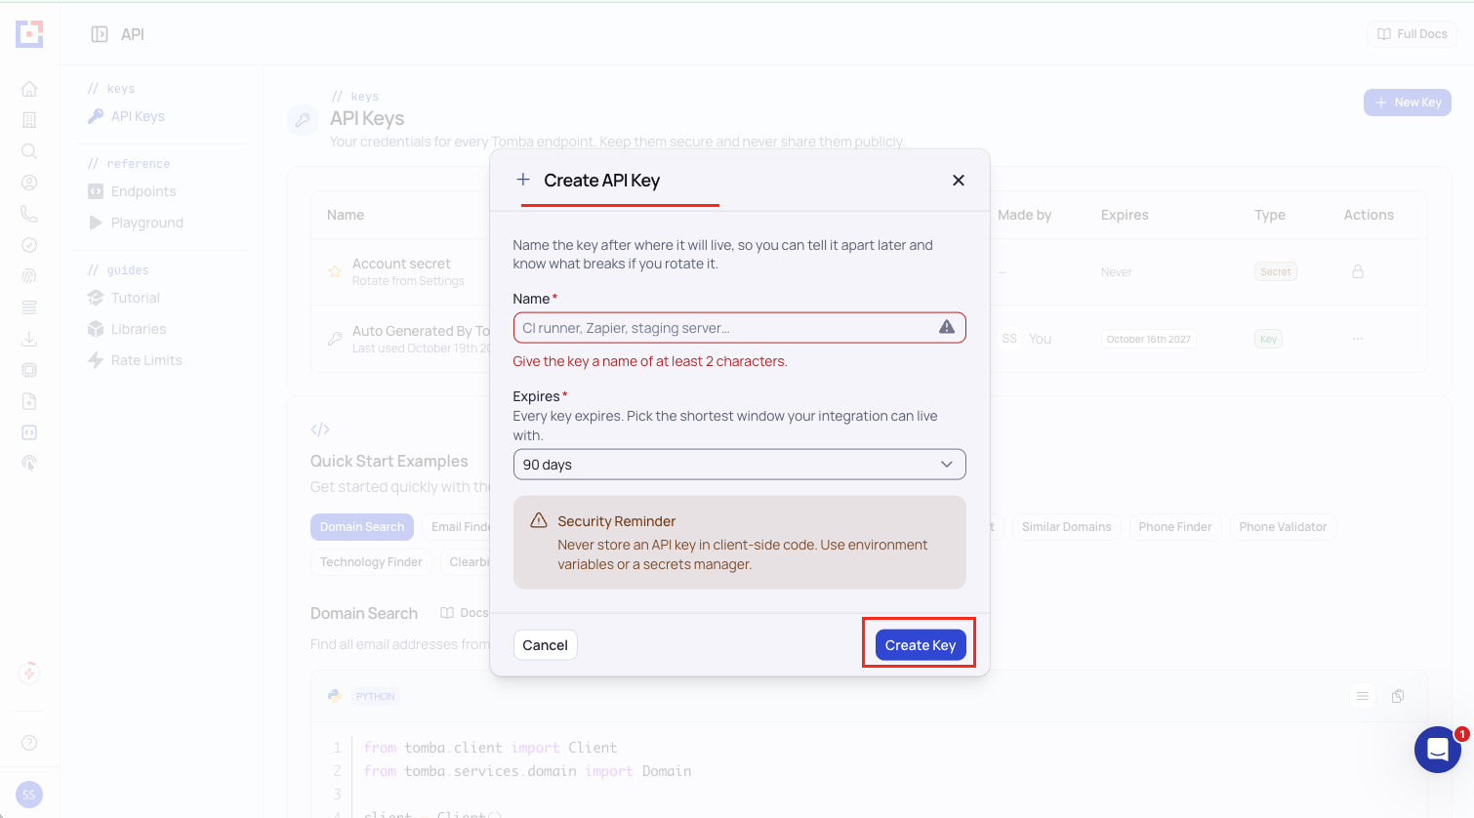Open Rate Limits guide
Viewport: 1474px width, 818px height.
[x=136, y=360]
